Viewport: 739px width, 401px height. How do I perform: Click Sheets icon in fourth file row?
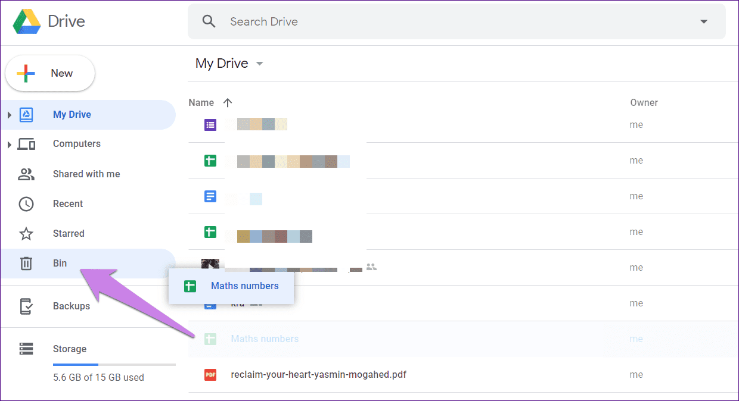(x=210, y=232)
